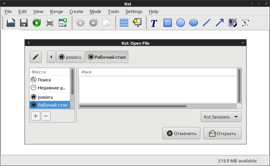This screenshot has height=166, width=270.
Task: Select the Arrow drawing tool
Action: (220, 23)
